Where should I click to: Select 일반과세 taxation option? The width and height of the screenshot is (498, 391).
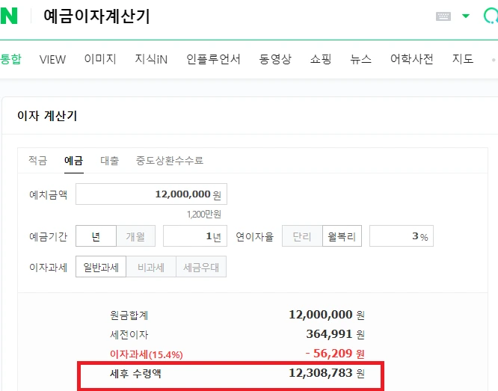[101, 267]
